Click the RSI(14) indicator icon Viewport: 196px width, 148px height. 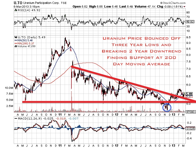(x=16, y=10)
